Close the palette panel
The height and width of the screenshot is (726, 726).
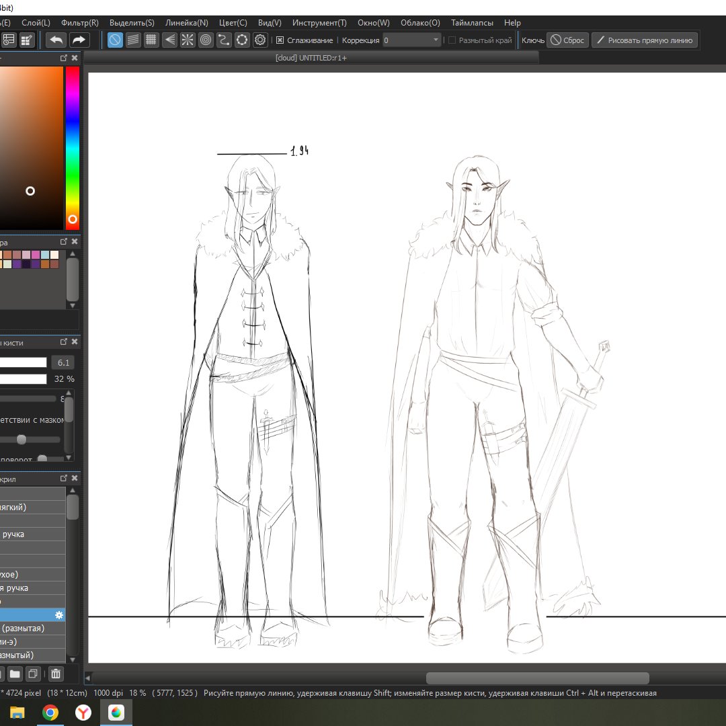tap(75, 242)
